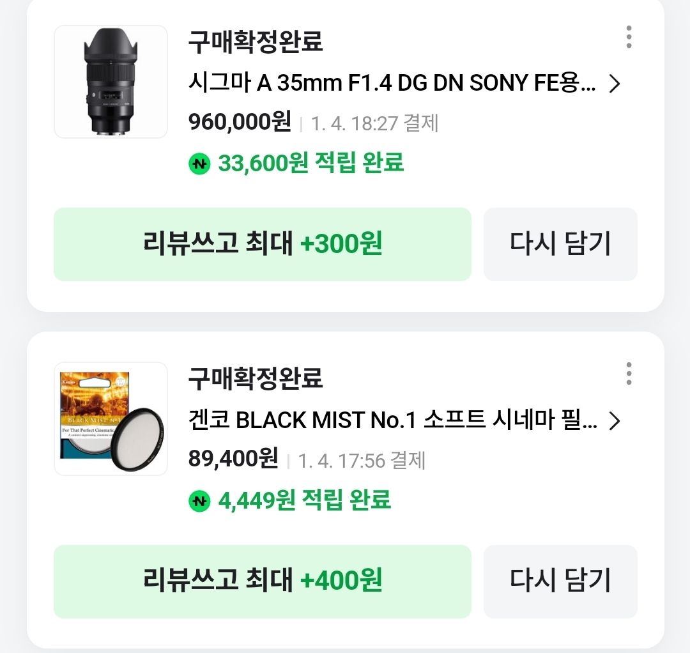Select the 960,000원 price text
Viewport: 690px width, 653px height.
pos(240,121)
